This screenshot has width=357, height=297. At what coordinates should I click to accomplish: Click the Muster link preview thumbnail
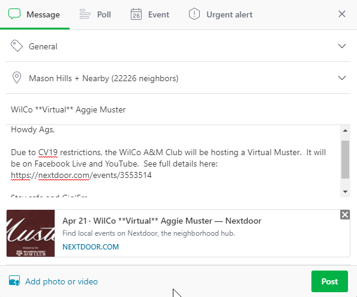31,233
